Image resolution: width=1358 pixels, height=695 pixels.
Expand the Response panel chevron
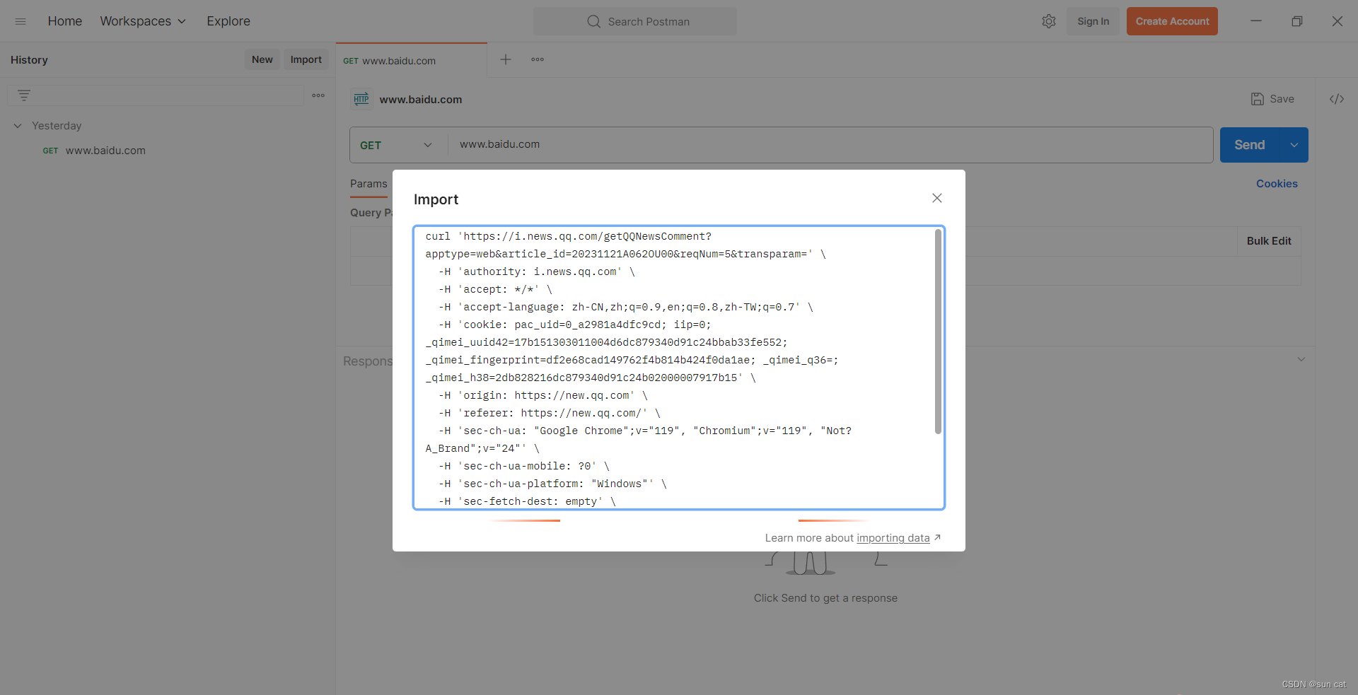(x=1301, y=360)
